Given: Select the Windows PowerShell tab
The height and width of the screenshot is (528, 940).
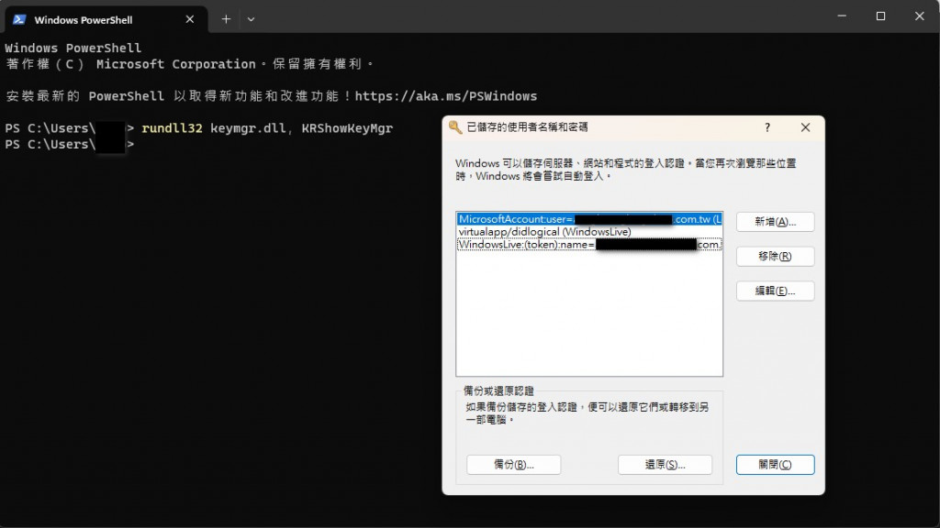Looking at the screenshot, I should [x=106, y=20].
